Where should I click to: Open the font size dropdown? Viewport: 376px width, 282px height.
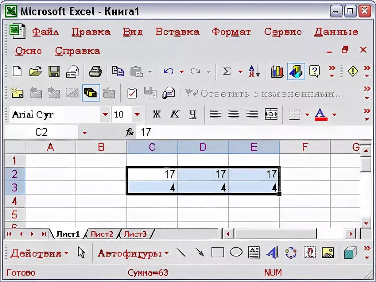click(137, 114)
